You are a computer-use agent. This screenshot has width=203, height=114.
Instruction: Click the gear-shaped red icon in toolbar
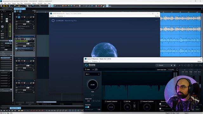(x=96, y=6)
